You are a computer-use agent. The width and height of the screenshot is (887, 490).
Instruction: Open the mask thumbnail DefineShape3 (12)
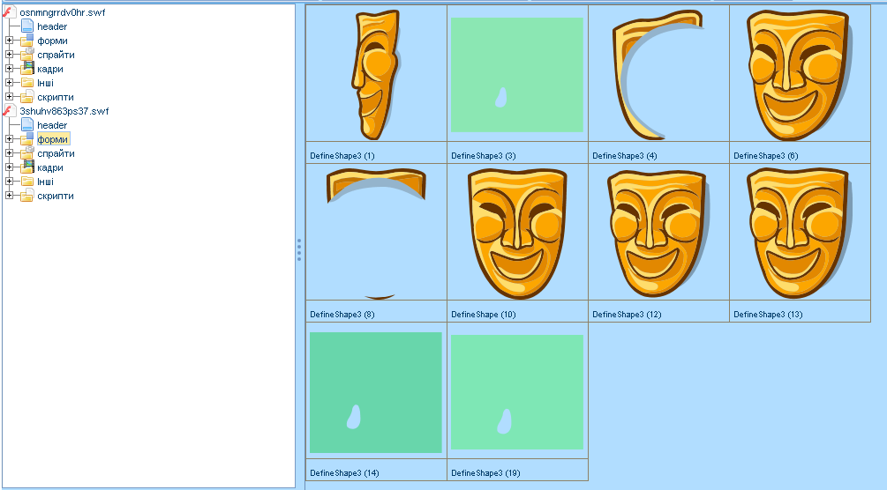click(658, 233)
